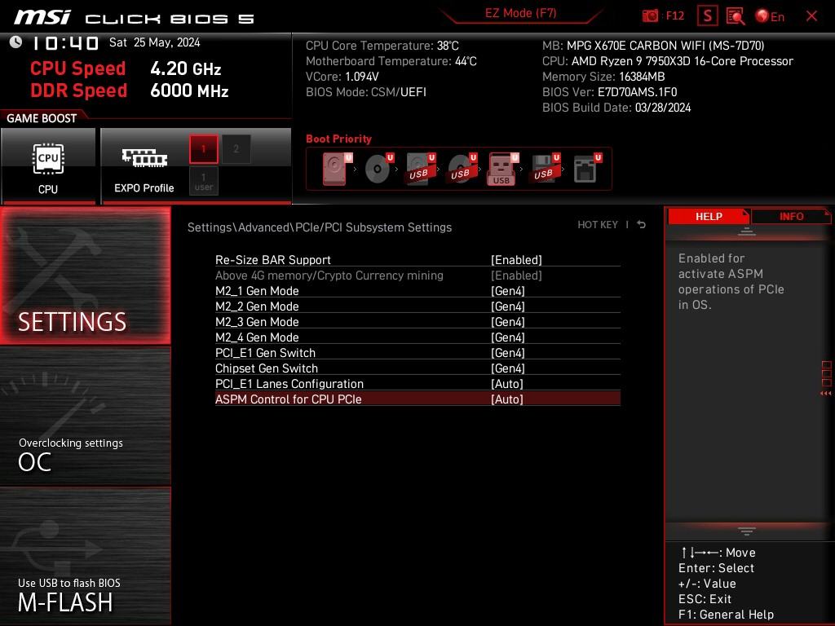Open the SETTINGS section

click(85, 276)
